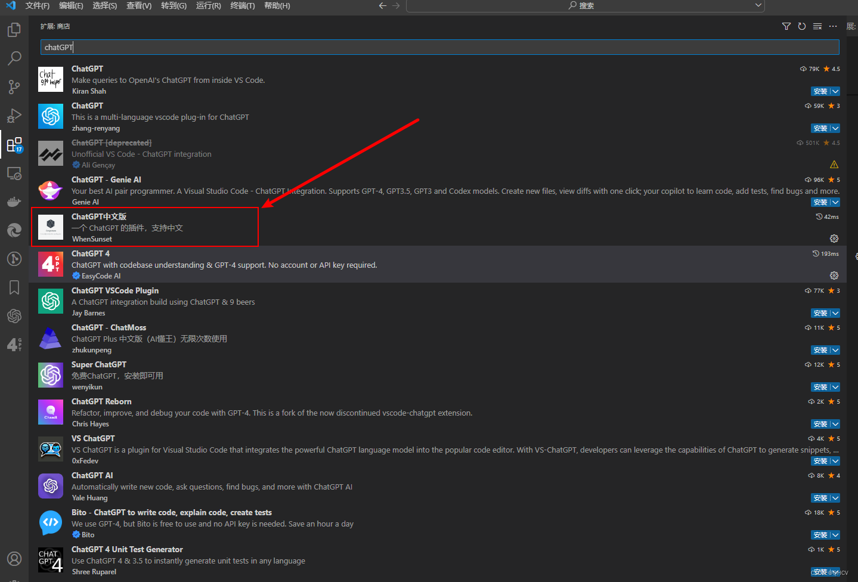
Task: Open the title bar search dropdown chevron
Action: click(758, 5)
